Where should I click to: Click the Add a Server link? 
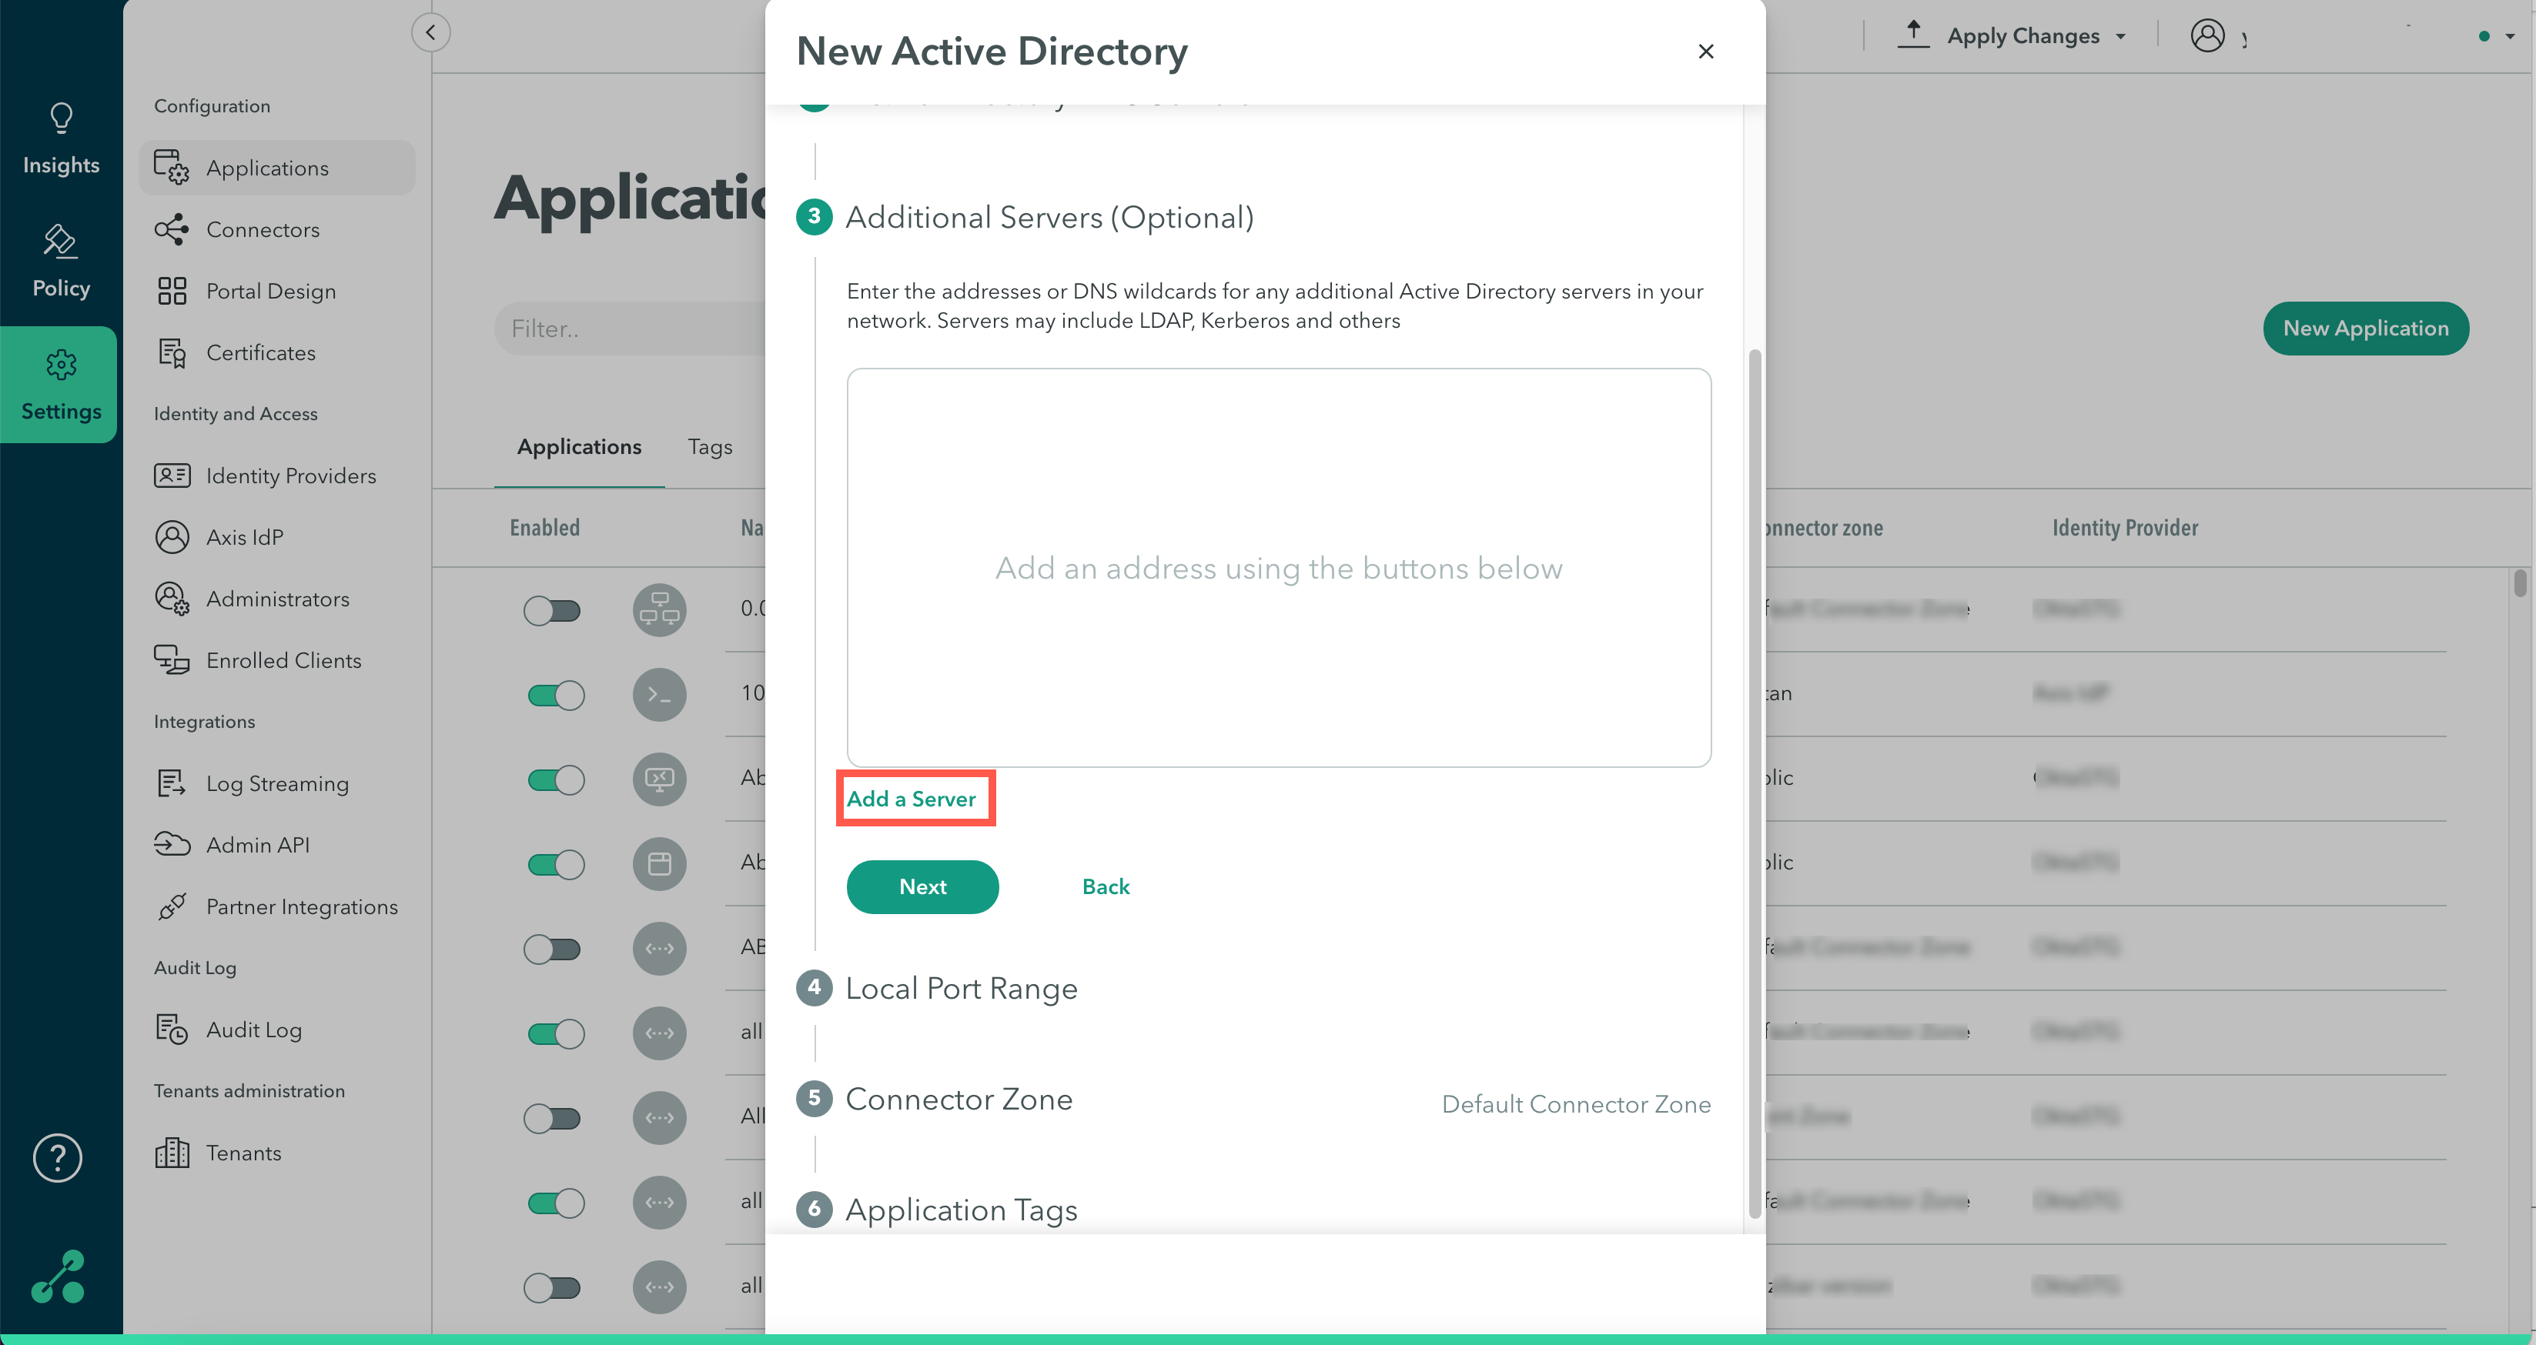point(912,799)
